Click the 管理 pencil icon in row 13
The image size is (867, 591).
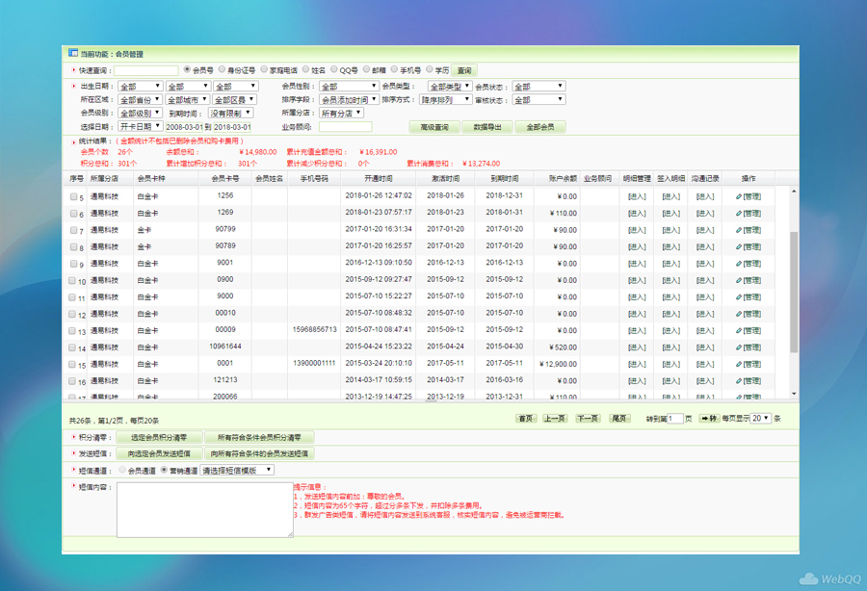tap(739, 330)
